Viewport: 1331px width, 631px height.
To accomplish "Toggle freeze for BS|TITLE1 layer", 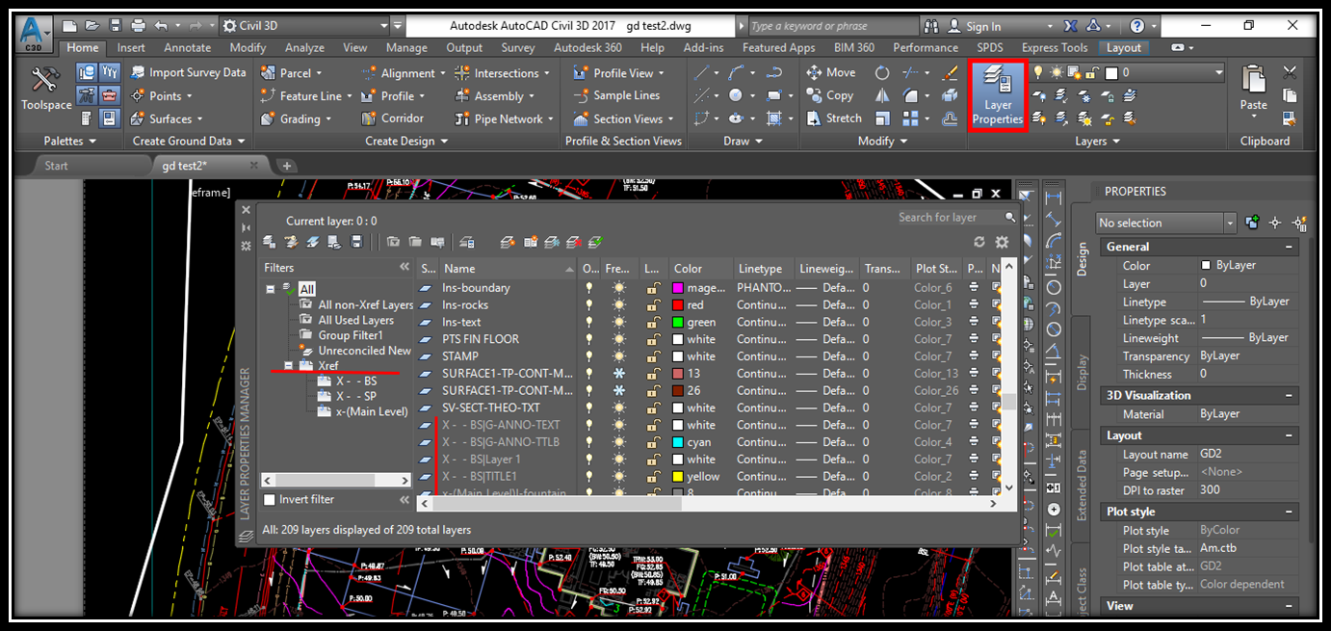I will coord(618,477).
